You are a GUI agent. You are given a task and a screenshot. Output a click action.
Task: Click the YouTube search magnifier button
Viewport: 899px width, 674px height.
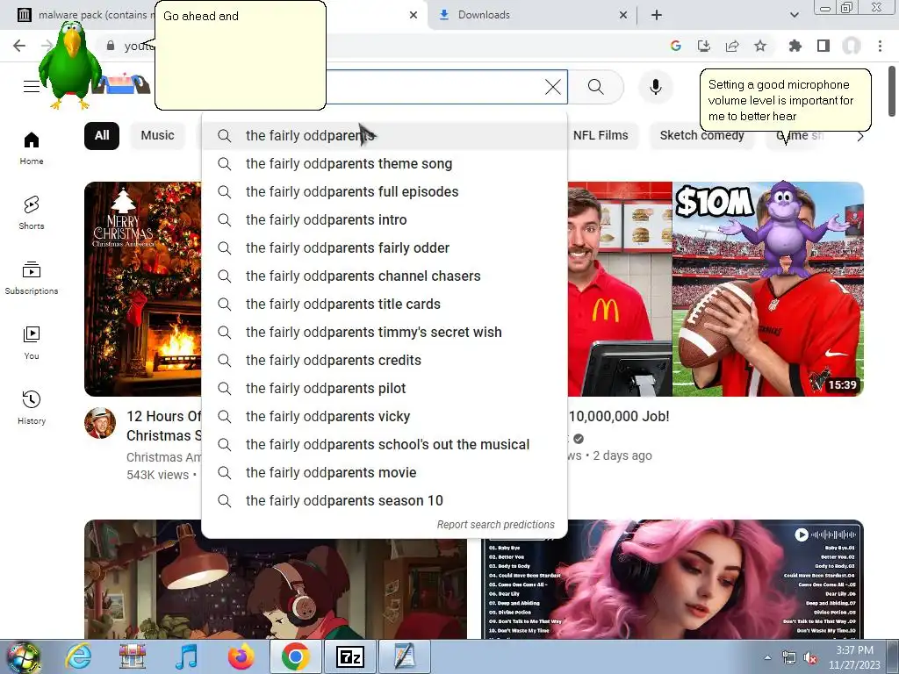click(596, 87)
